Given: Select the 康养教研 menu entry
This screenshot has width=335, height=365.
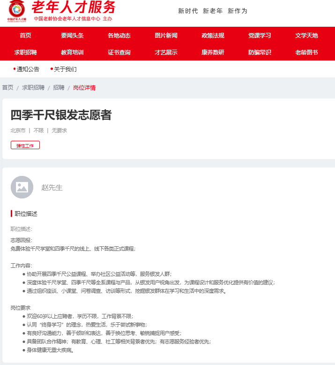Looking at the screenshot, I should click(x=213, y=53).
